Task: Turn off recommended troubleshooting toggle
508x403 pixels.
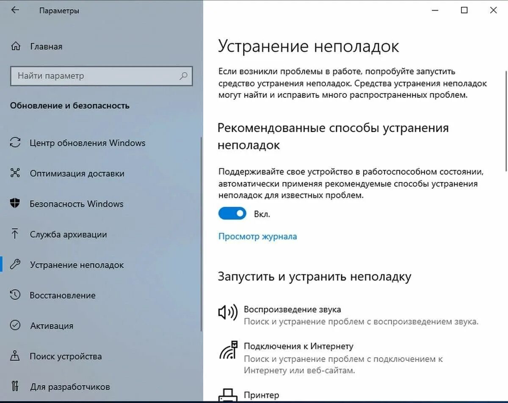Action: pyautogui.click(x=232, y=214)
